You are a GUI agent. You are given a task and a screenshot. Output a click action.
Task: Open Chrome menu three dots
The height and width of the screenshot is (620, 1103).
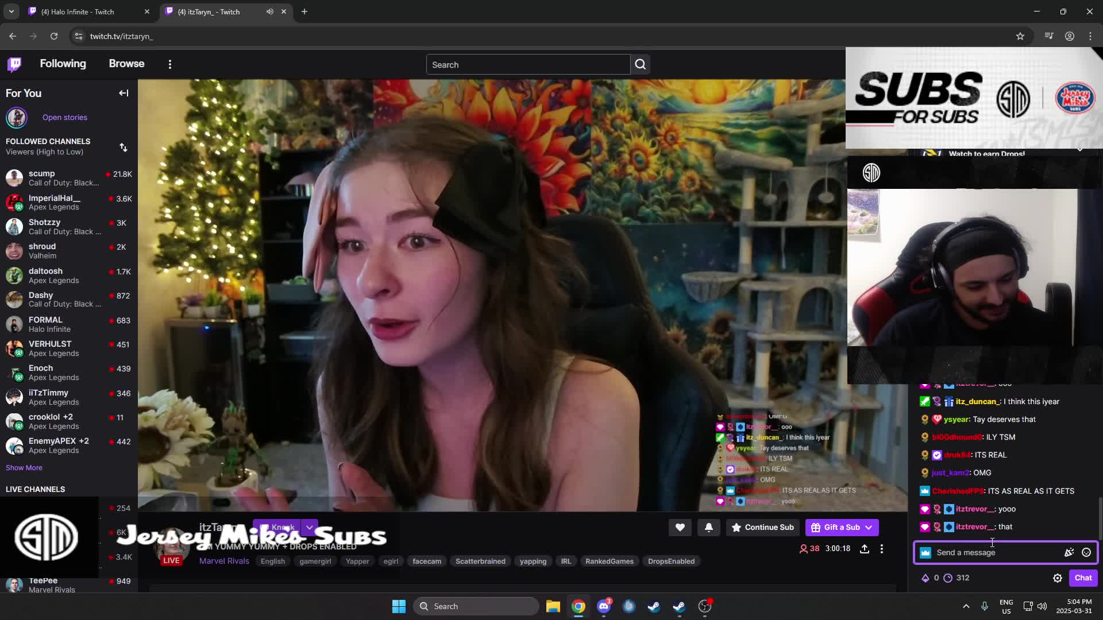pos(1090,36)
